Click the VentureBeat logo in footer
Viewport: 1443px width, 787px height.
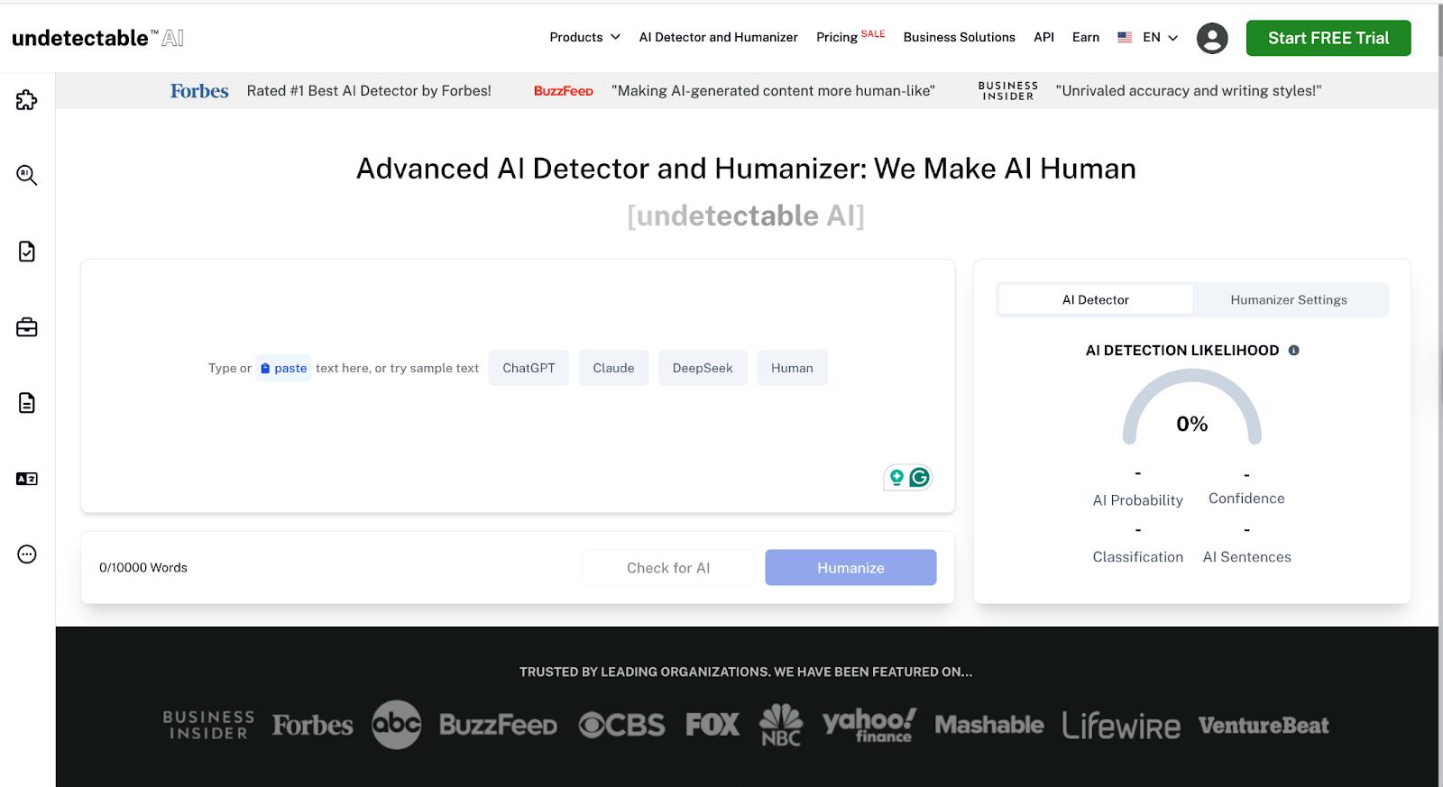coord(1264,725)
